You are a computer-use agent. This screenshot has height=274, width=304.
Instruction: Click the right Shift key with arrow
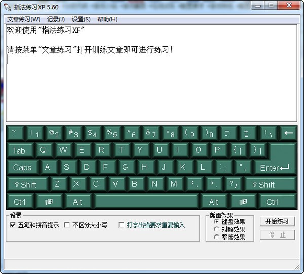click(271, 185)
